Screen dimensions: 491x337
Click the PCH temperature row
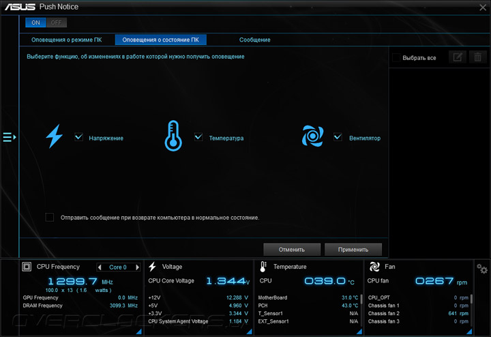pyautogui.click(x=308, y=306)
